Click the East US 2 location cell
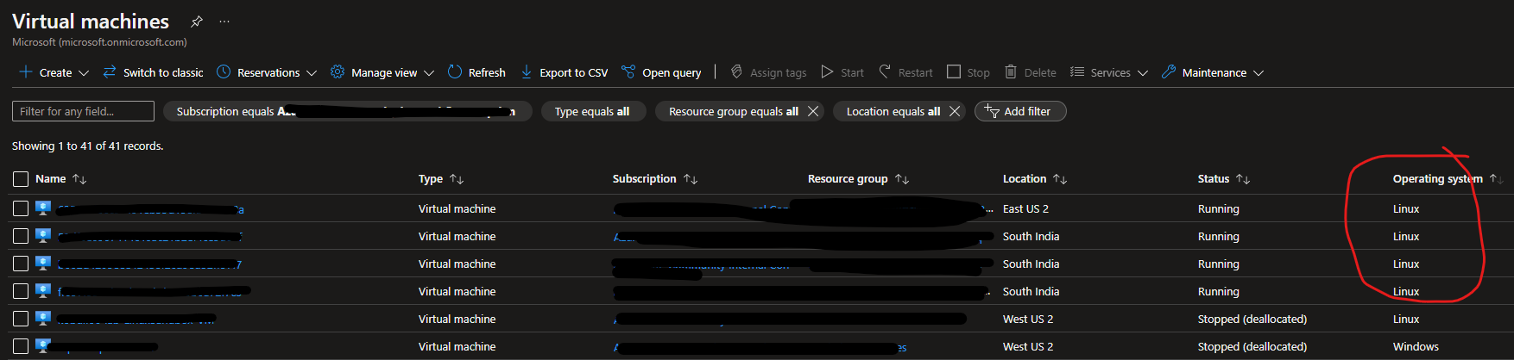This screenshot has height=360, width=1514. tap(1025, 208)
